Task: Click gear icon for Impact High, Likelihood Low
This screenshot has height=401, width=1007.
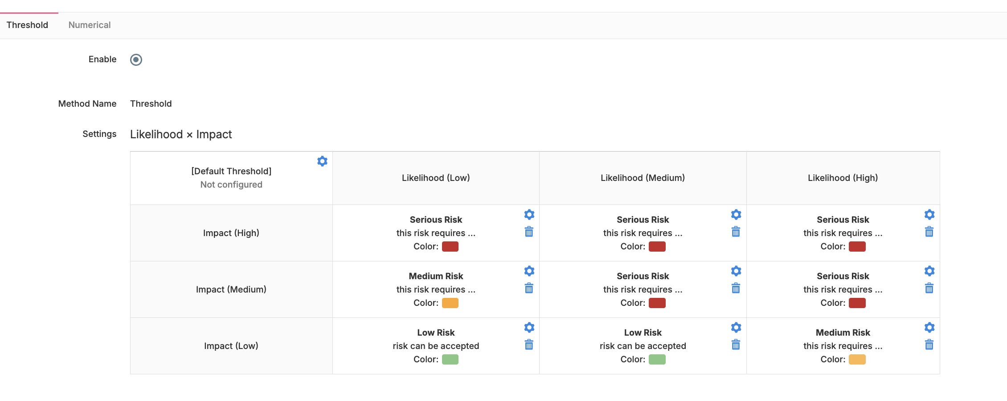Action: (x=529, y=215)
